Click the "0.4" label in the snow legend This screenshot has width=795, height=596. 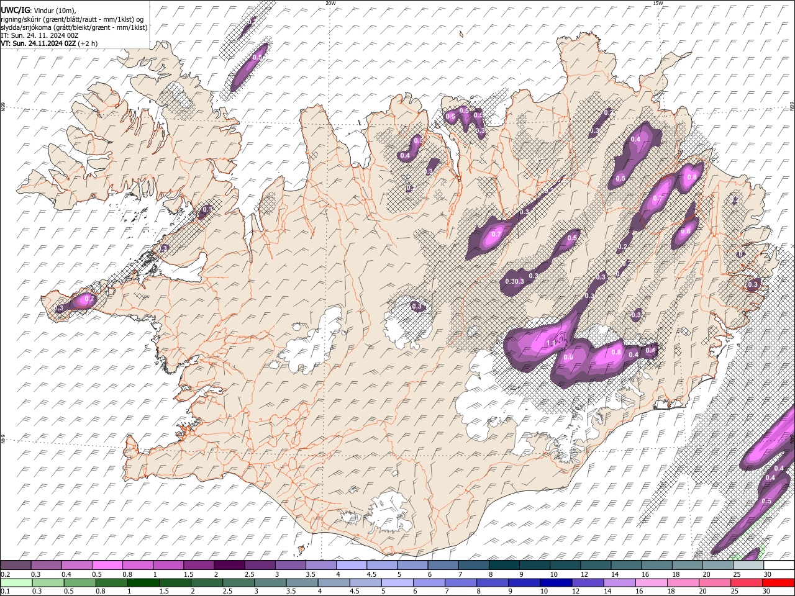click(66, 574)
